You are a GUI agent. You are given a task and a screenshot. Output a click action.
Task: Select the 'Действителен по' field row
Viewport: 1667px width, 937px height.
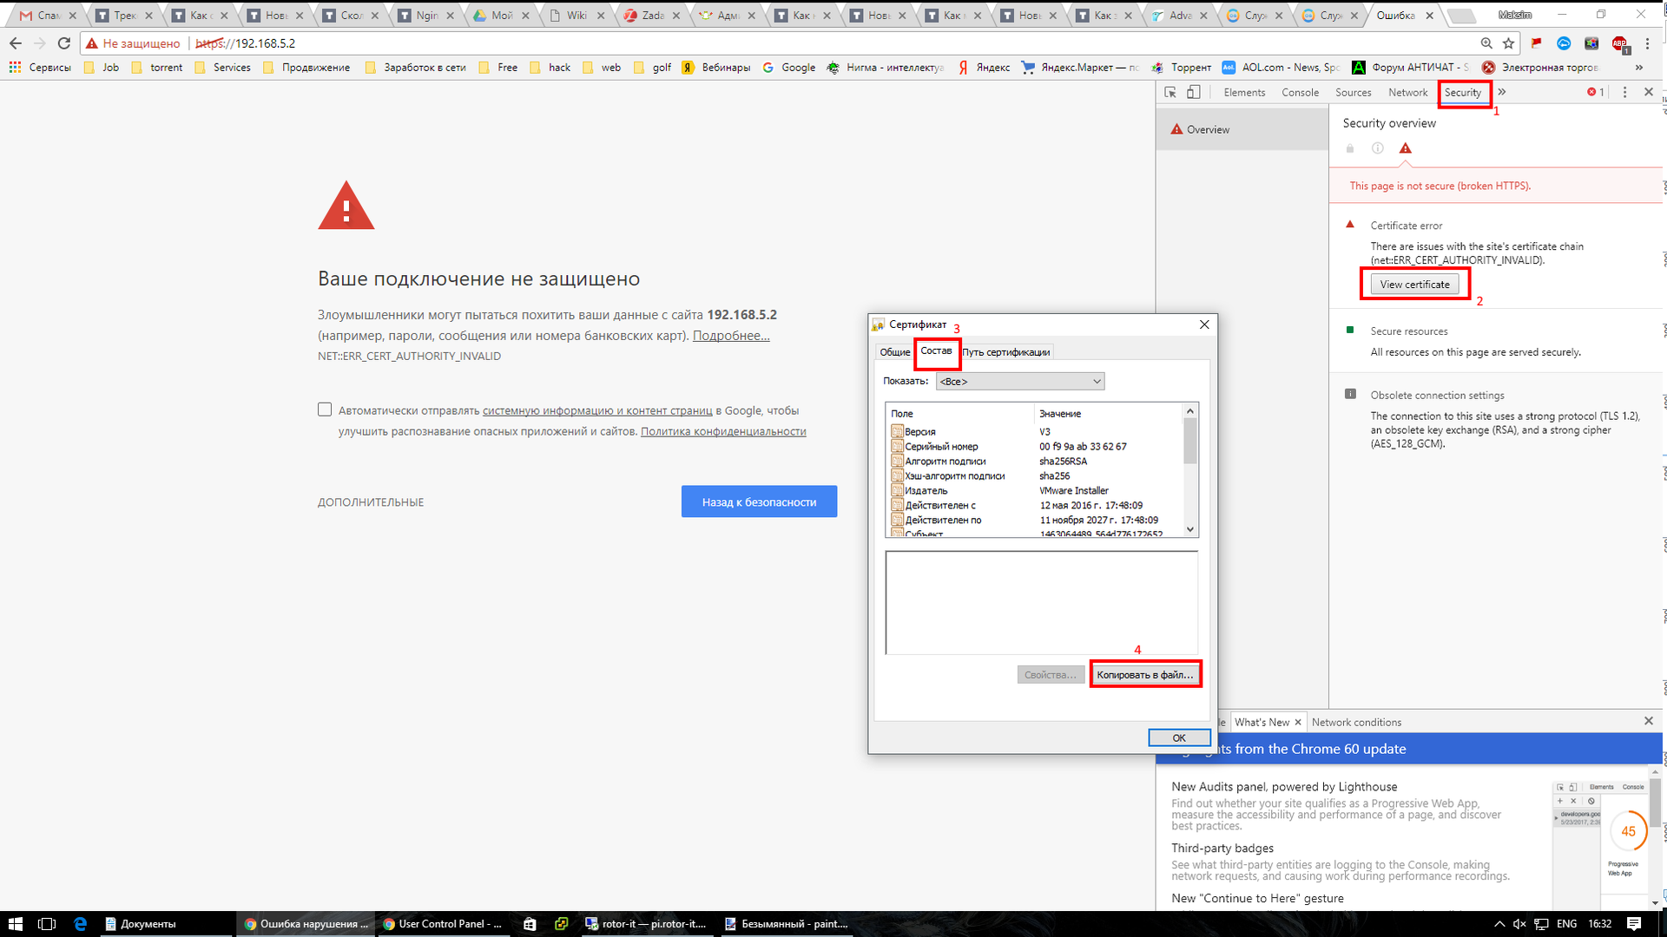click(1035, 520)
